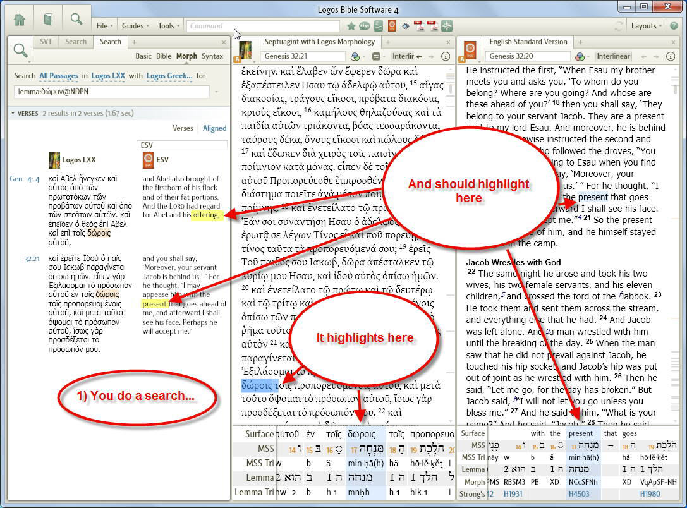This screenshot has width=687, height=508.
Task: Select Morph search type
Action: (x=186, y=56)
